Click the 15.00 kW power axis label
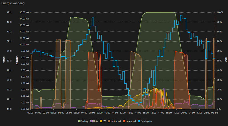 [25, 12]
